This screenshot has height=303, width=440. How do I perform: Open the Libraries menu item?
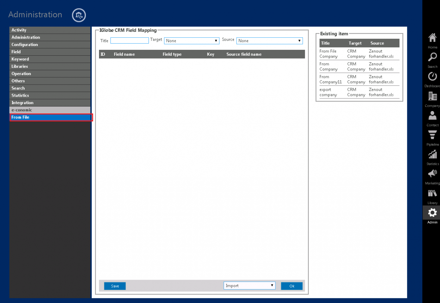point(50,66)
